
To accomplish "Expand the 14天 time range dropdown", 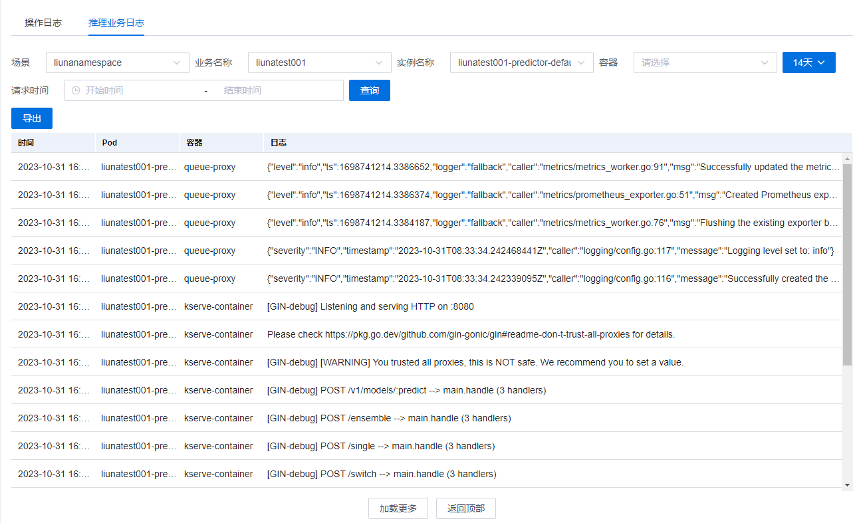I will pyautogui.click(x=808, y=62).
